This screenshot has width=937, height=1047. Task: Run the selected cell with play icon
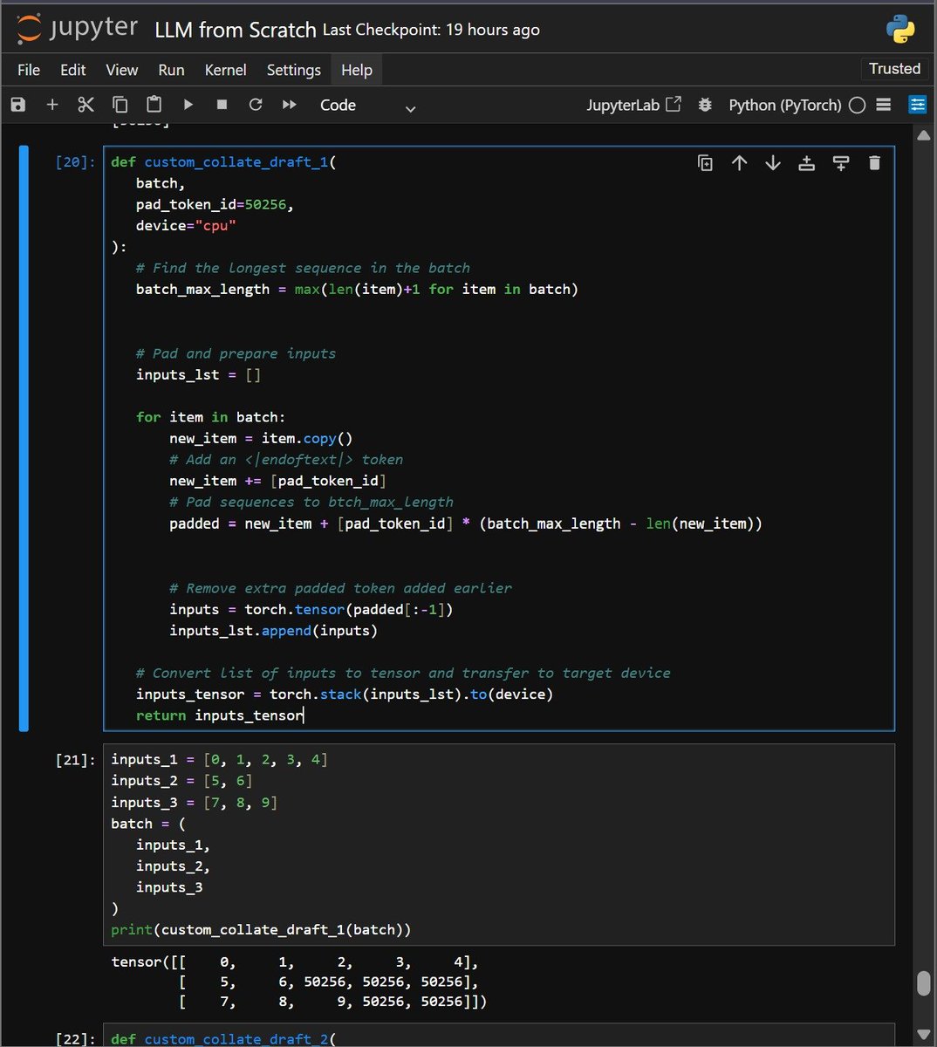tap(188, 105)
